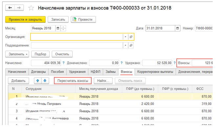Click the Номер input field
Screen dimensions: 216x128
204,28
